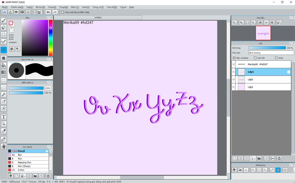Rotate canvas left in the navigator

click(260, 23)
